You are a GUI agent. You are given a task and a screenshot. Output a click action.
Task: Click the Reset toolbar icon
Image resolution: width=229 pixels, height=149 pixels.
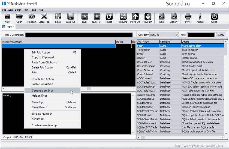[109, 17]
